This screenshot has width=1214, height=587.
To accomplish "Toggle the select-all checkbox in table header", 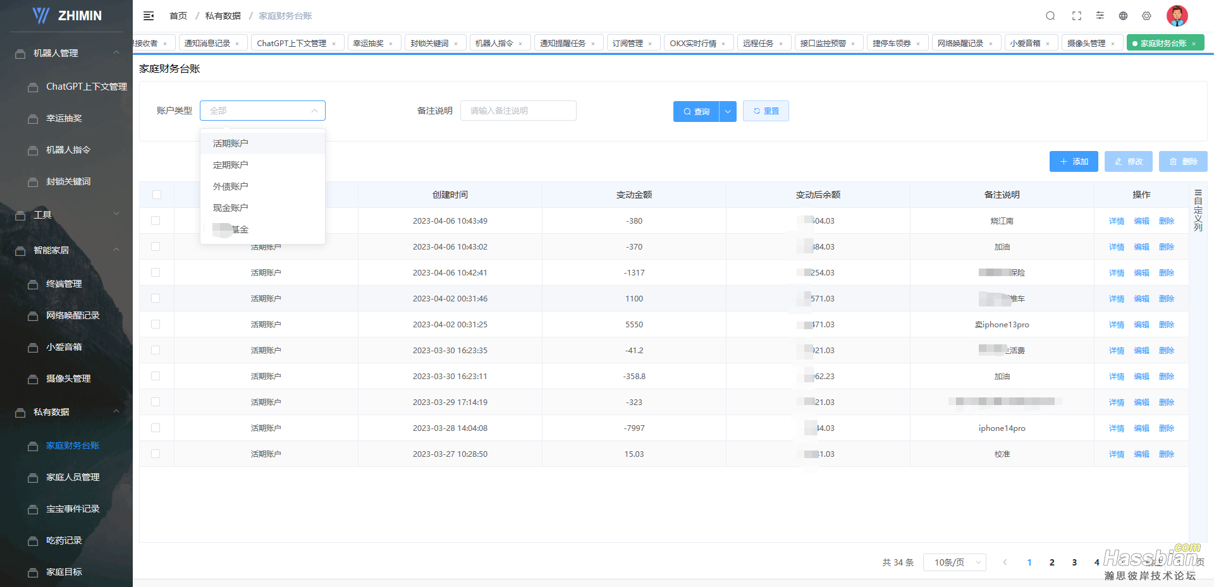I will click(157, 195).
